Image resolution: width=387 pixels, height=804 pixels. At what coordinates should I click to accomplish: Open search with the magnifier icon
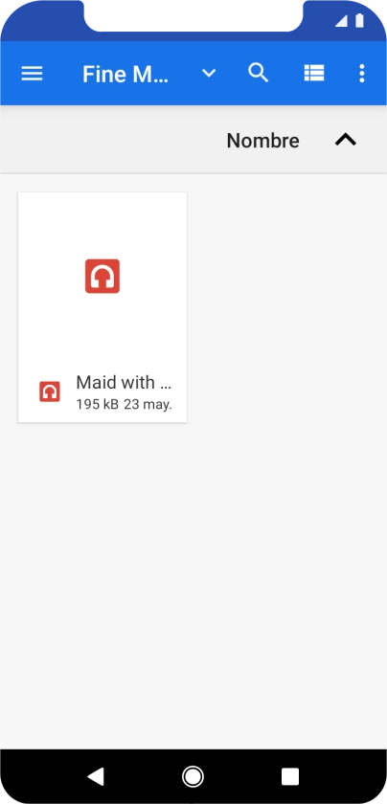(259, 74)
